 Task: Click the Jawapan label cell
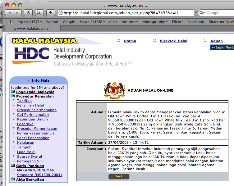pos(92,159)
